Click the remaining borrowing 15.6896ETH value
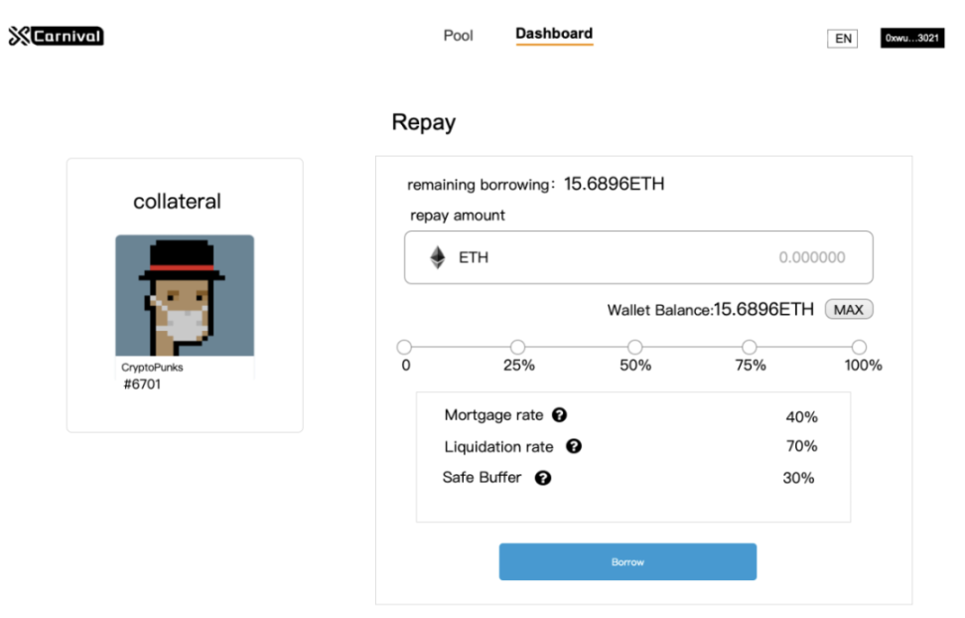 pos(614,184)
